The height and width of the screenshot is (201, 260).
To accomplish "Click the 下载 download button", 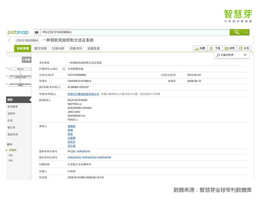I will click(215, 48).
